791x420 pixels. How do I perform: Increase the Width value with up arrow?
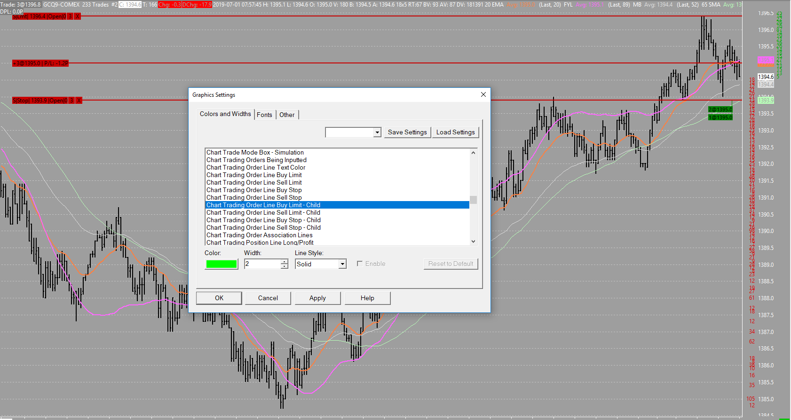click(284, 262)
